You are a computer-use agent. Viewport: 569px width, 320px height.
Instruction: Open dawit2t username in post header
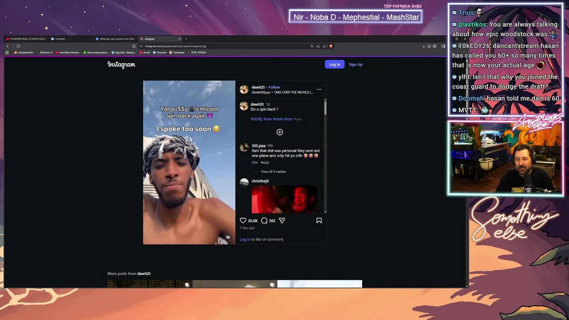(x=258, y=87)
